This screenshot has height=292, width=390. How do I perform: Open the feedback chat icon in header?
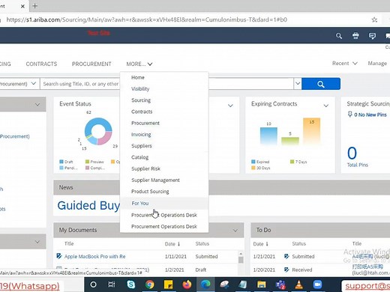coord(372,36)
